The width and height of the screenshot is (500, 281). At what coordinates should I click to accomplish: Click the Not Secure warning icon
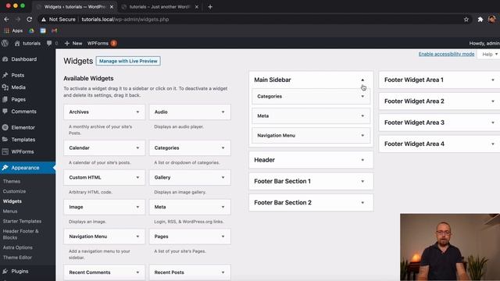[x=44, y=20]
